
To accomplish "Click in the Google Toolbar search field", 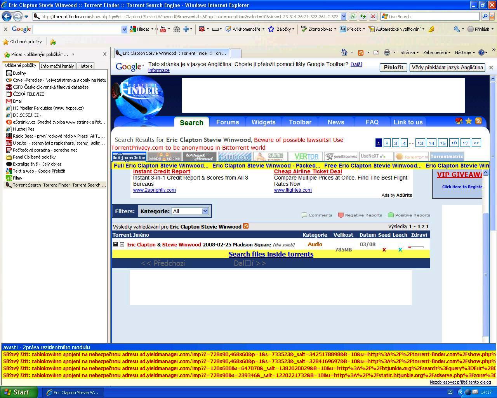I will click(x=77, y=29).
